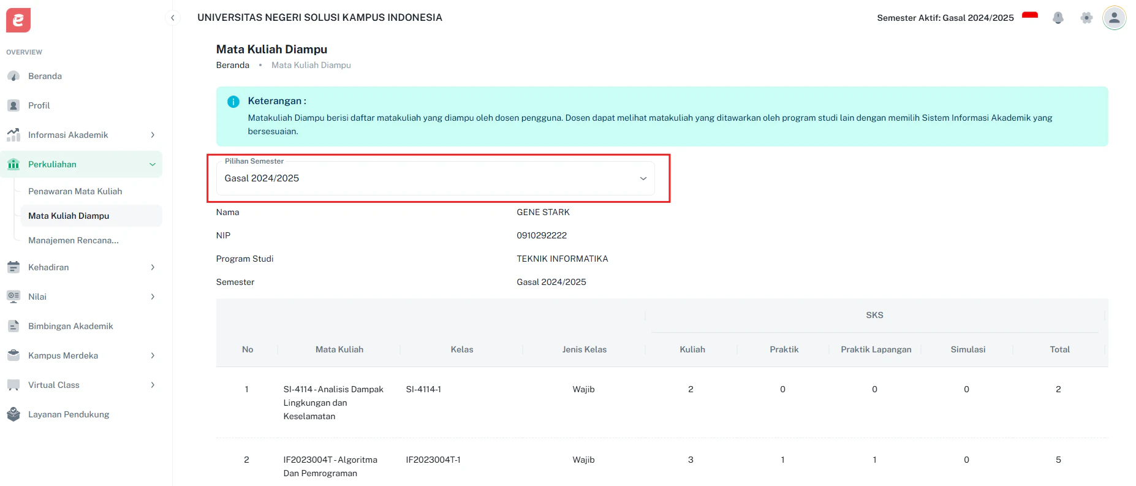Expand Informasi Akademik submenu chevron

153,135
